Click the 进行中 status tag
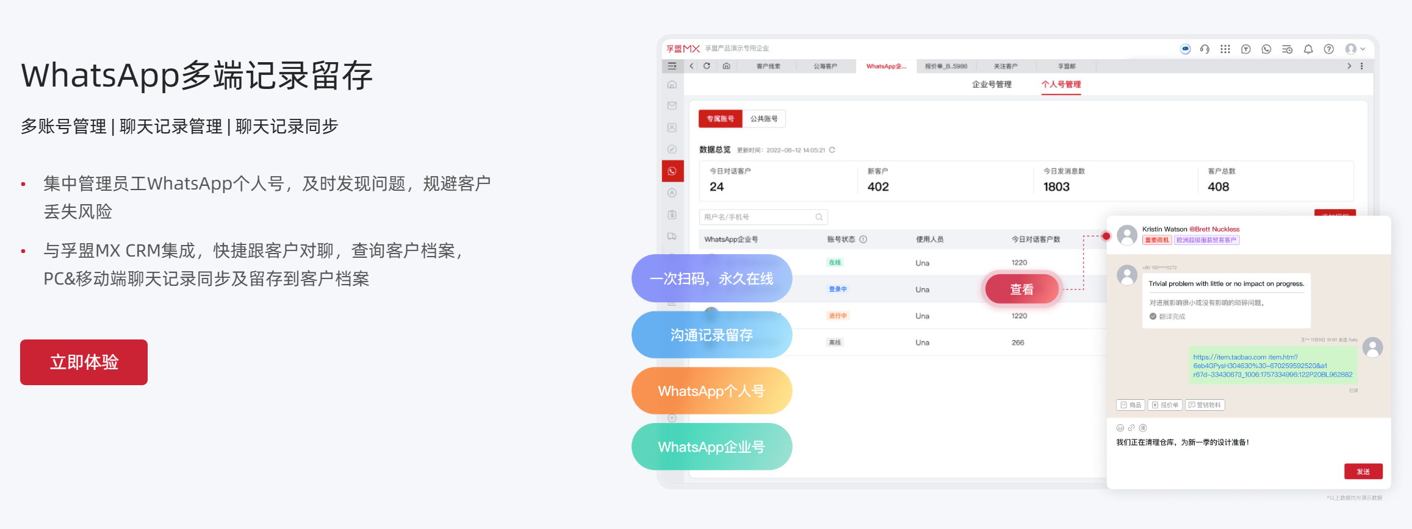 pyautogui.click(x=838, y=316)
